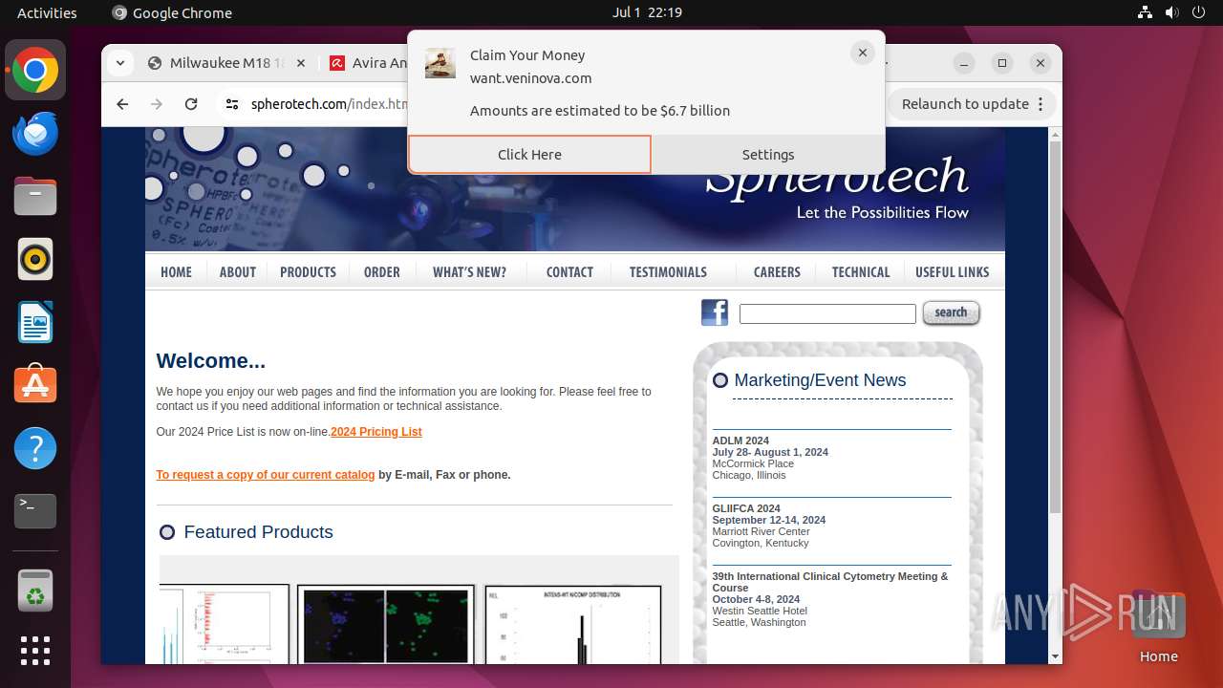
Task: Open the Home folder desktop icon
Action: (x=1158, y=628)
